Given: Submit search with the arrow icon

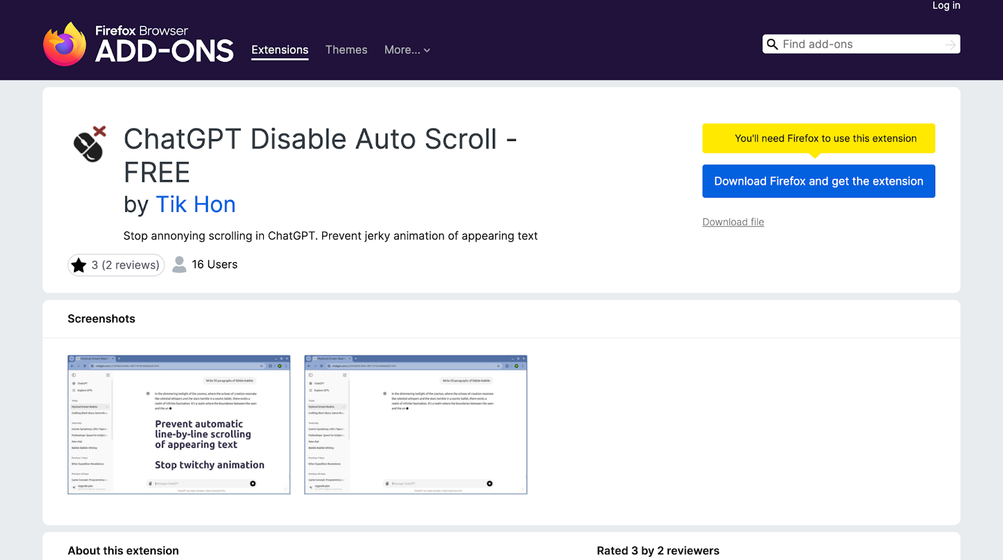Looking at the screenshot, I should [950, 45].
